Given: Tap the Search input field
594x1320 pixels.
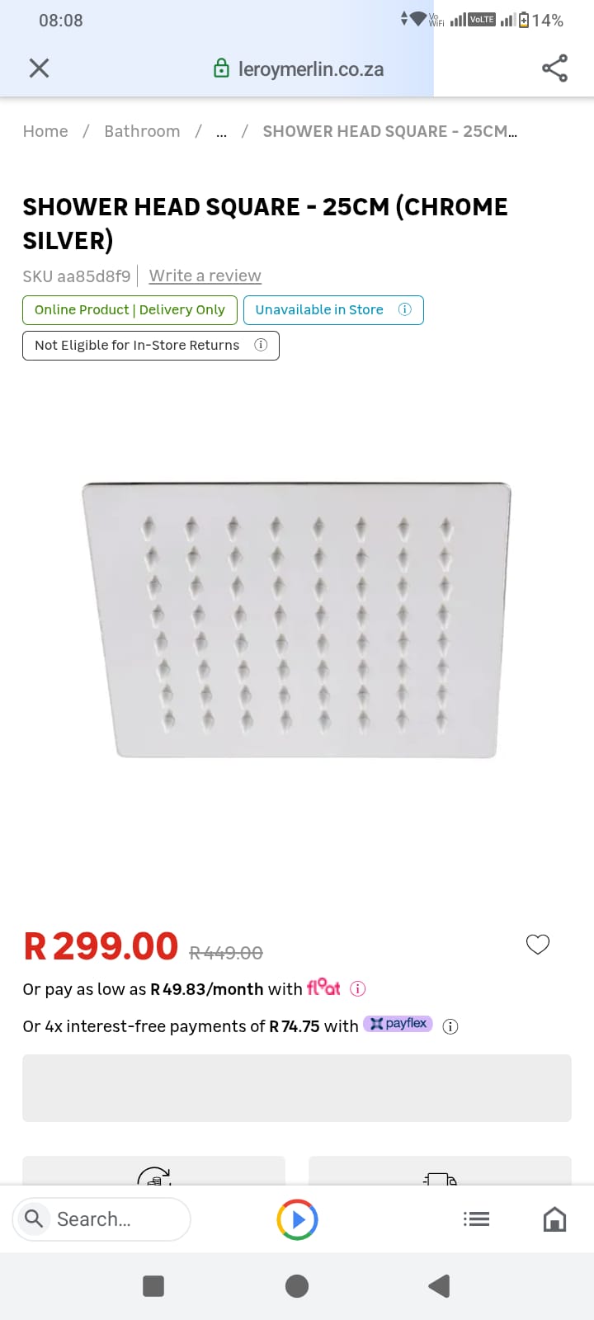Looking at the screenshot, I should 101,1219.
